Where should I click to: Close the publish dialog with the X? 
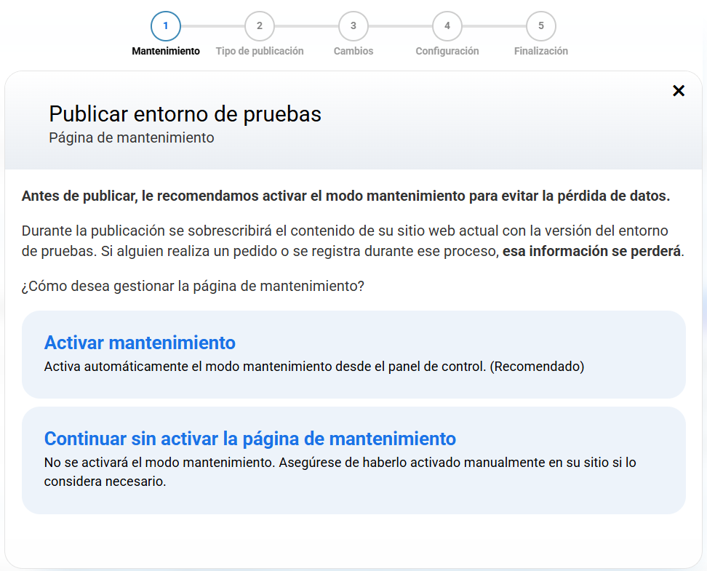click(678, 91)
